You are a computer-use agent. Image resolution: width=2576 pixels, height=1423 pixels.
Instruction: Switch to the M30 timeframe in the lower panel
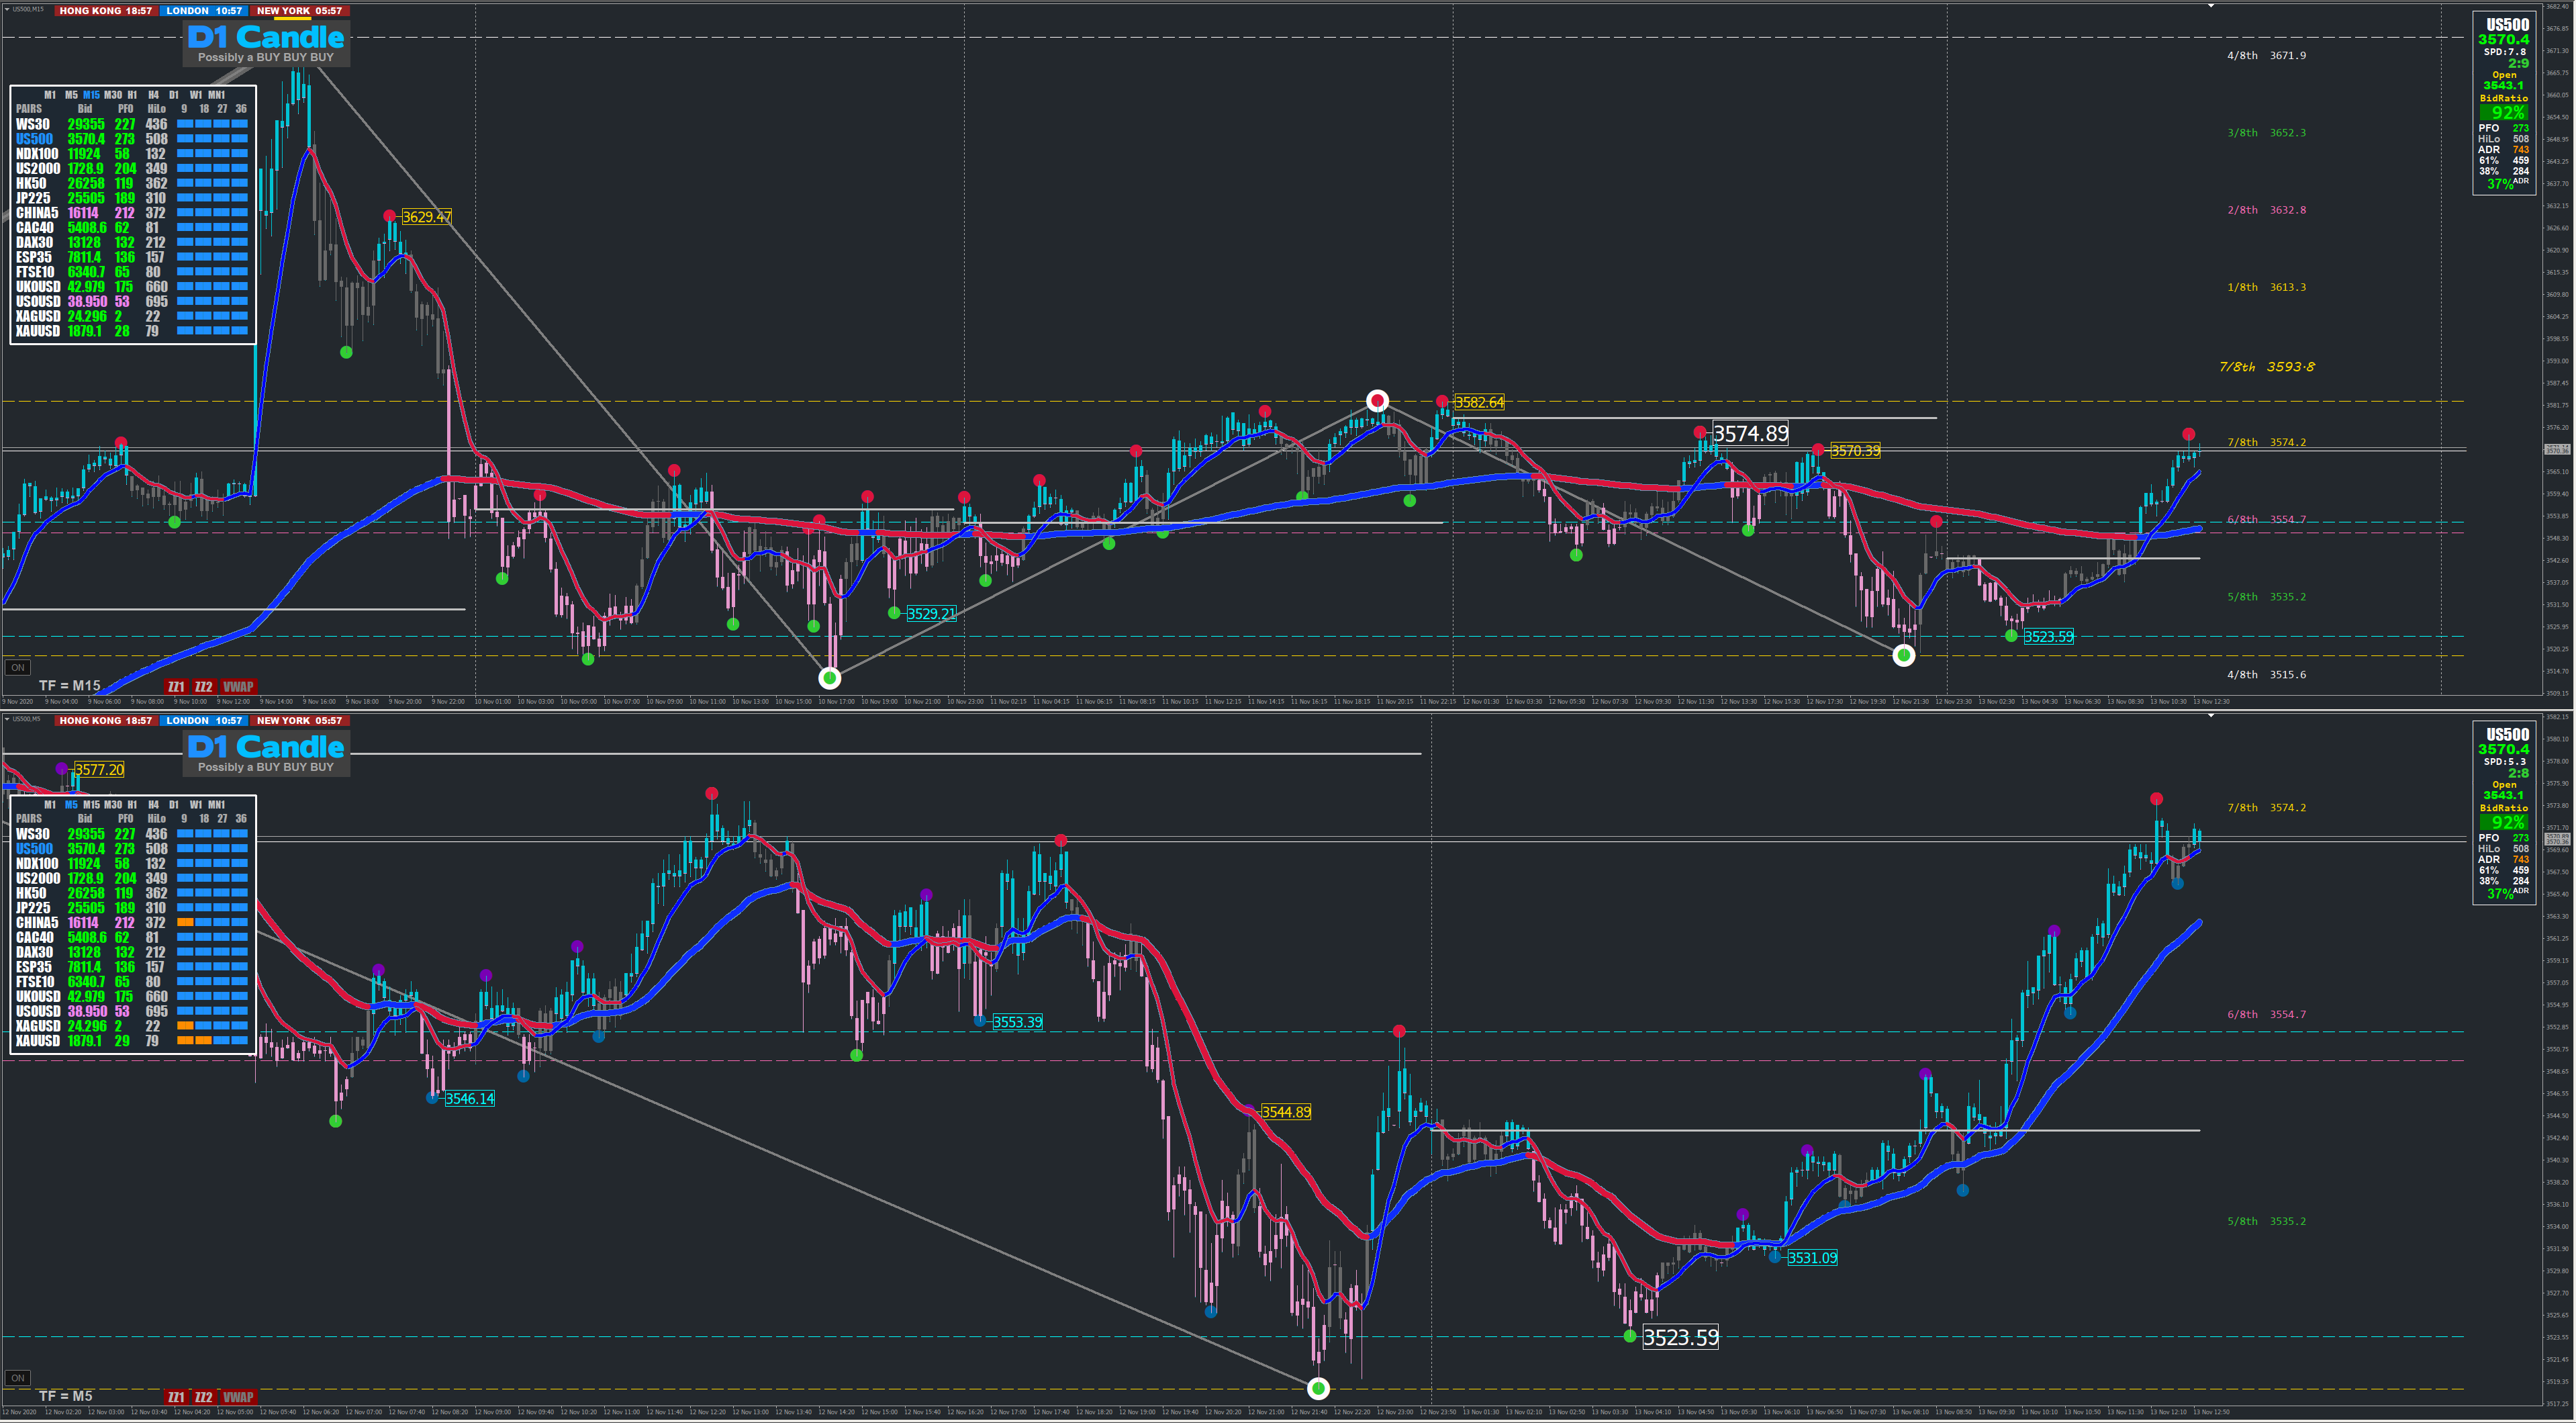(113, 804)
